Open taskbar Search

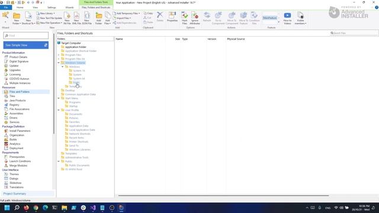coord(17,208)
